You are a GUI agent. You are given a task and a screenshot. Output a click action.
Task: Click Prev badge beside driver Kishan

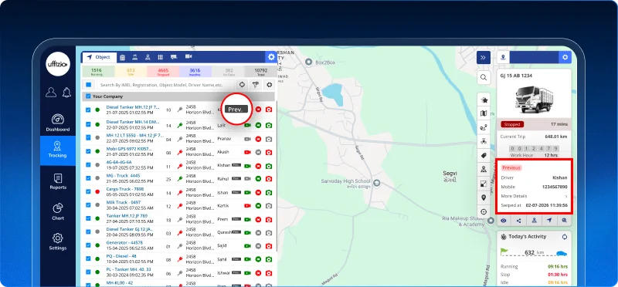pyautogui.click(x=236, y=165)
